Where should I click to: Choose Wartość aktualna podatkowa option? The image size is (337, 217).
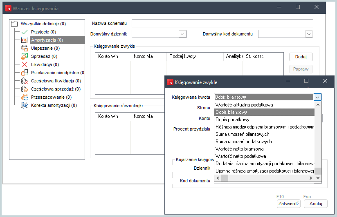pos(265,105)
